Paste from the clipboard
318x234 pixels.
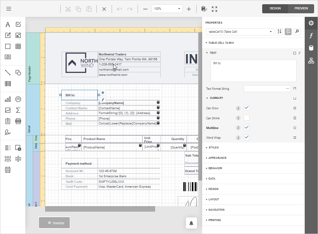[89, 9]
